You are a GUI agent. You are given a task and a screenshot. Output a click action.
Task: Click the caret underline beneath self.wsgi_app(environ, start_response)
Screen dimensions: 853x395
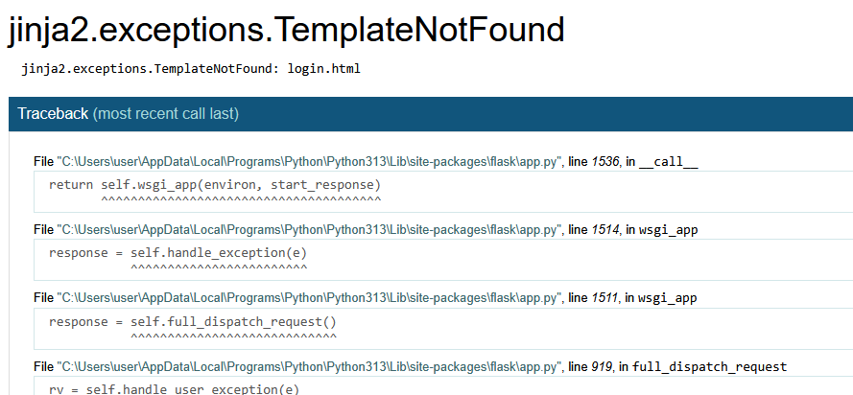point(240,199)
